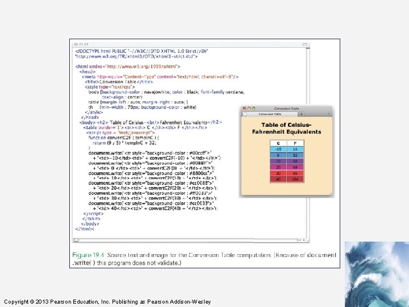Click the editor window's traffic-light buttons
The height and width of the screenshot is (307, 409).
coord(81,45)
